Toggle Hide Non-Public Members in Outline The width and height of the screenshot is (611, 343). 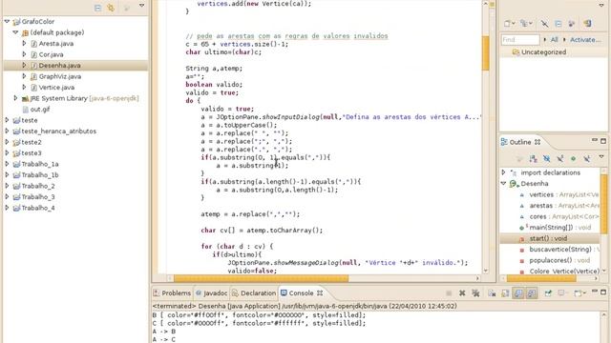573,159
